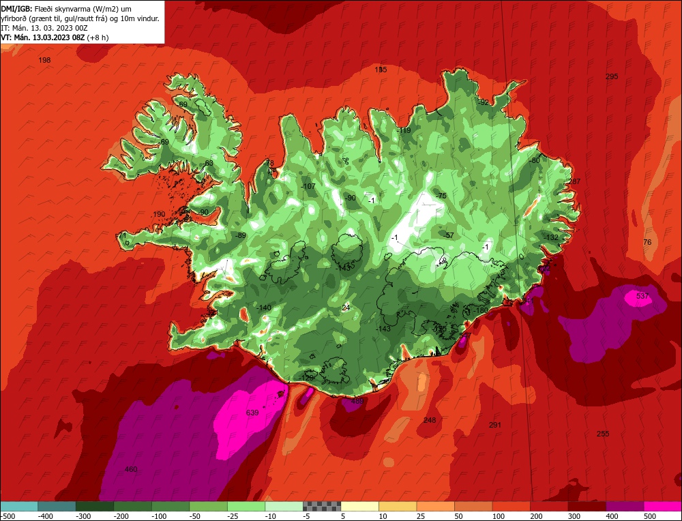Click the land value '-92'

pos(484,103)
